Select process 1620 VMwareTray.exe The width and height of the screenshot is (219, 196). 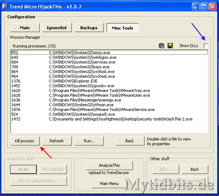point(109,91)
